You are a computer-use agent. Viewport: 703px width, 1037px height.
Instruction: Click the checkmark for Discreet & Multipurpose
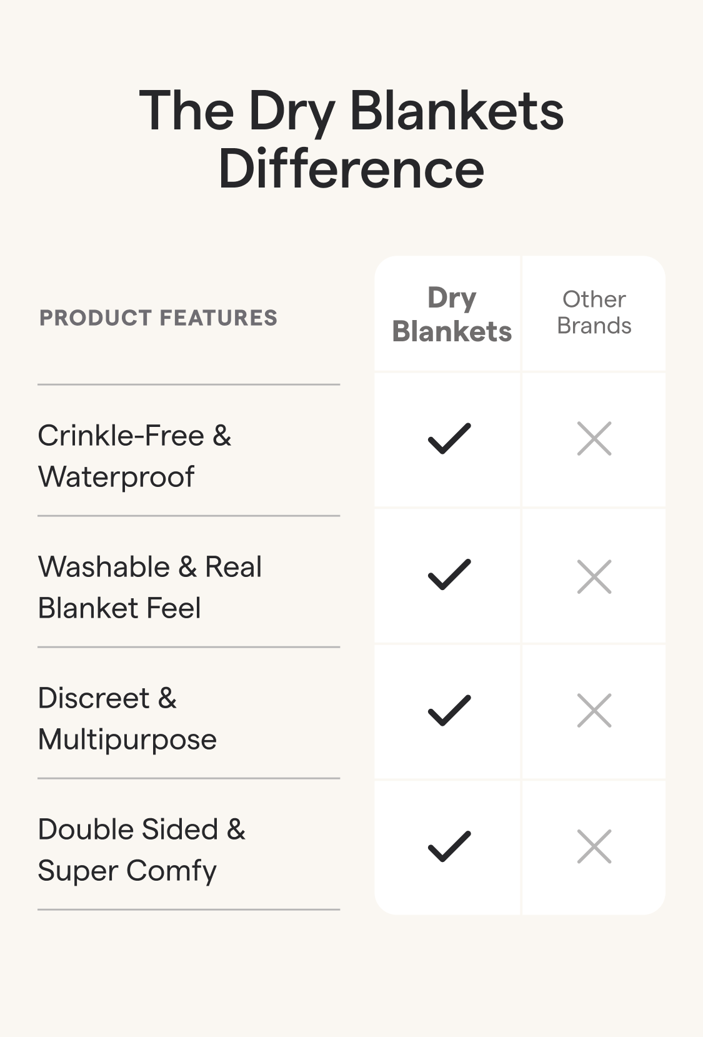coord(449,711)
